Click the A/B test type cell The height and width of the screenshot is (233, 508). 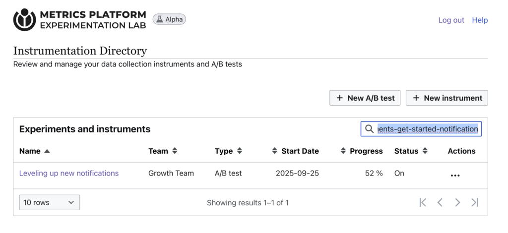point(228,173)
